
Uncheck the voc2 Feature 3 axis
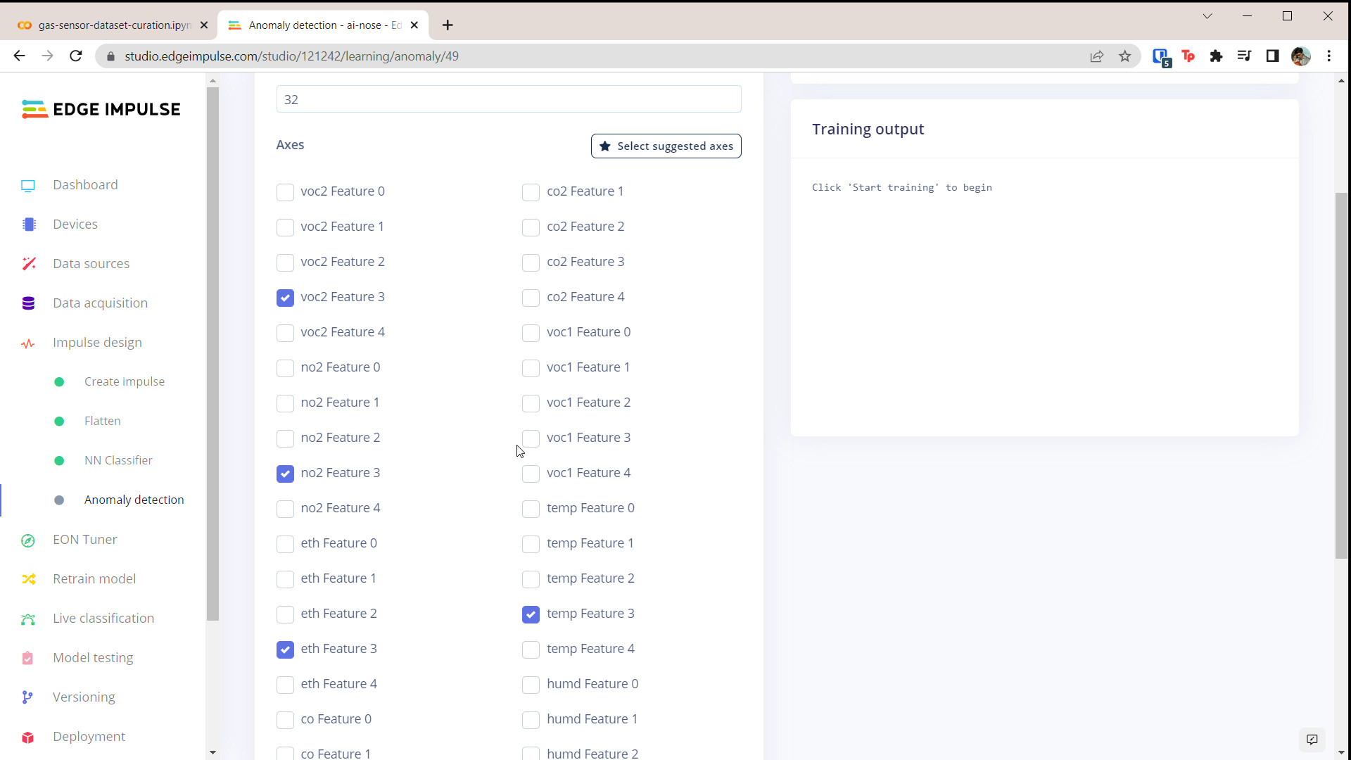pos(284,298)
